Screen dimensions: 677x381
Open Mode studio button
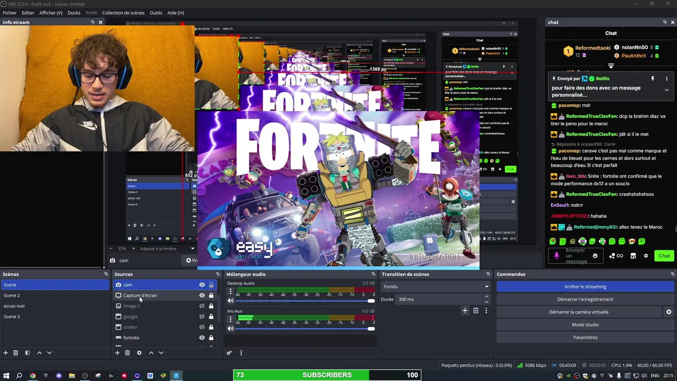click(x=585, y=325)
